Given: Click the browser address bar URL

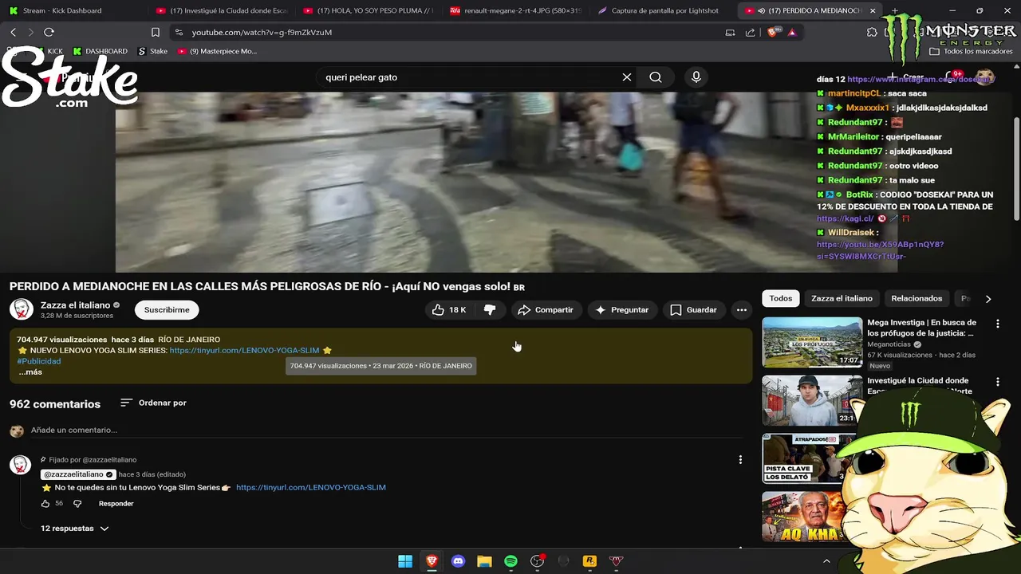Looking at the screenshot, I should click(x=262, y=32).
